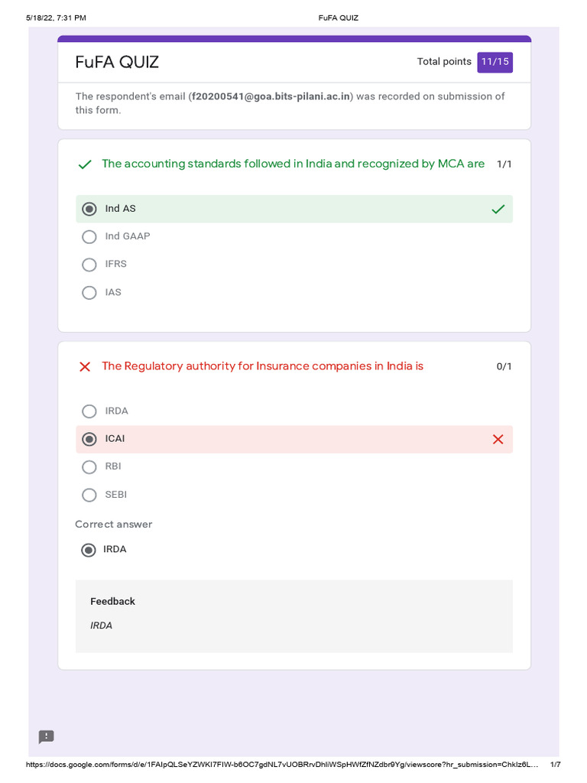Click the green checkmark beside Ind AS
This screenshot has width=587, height=783.
point(498,209)
